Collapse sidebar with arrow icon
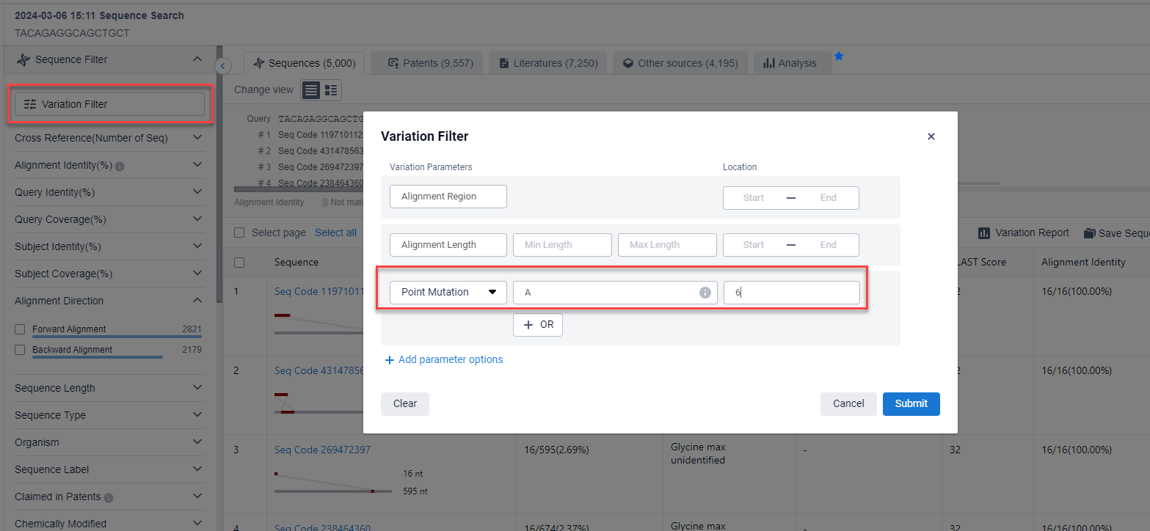Viewport: 1150px width, 531px height. 224,66
